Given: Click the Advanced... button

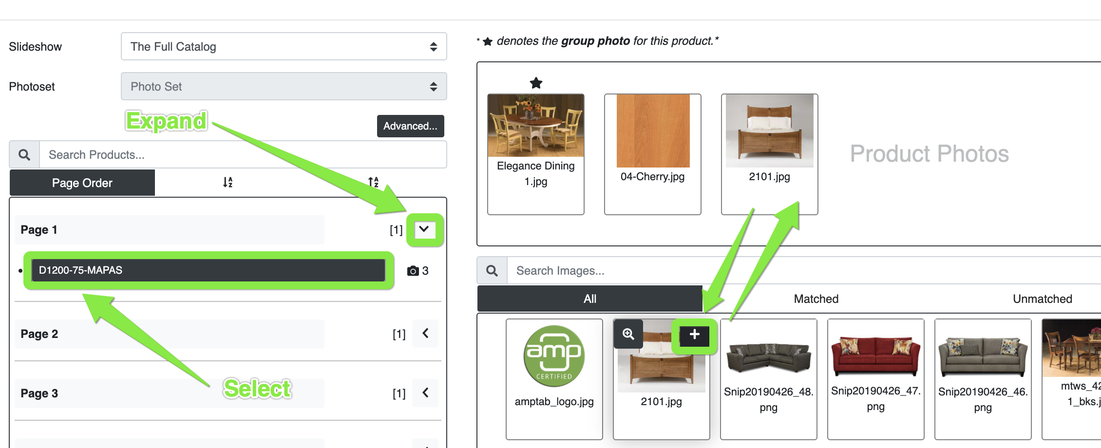Looking at the screenshot, I should click(x=410, y=126).
